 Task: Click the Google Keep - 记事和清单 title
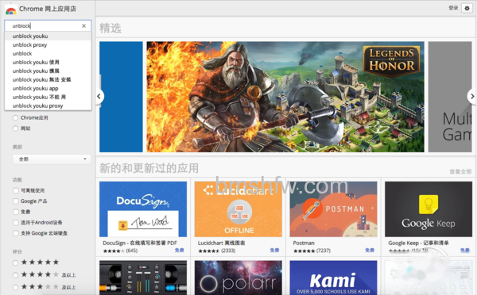[418, 243]
